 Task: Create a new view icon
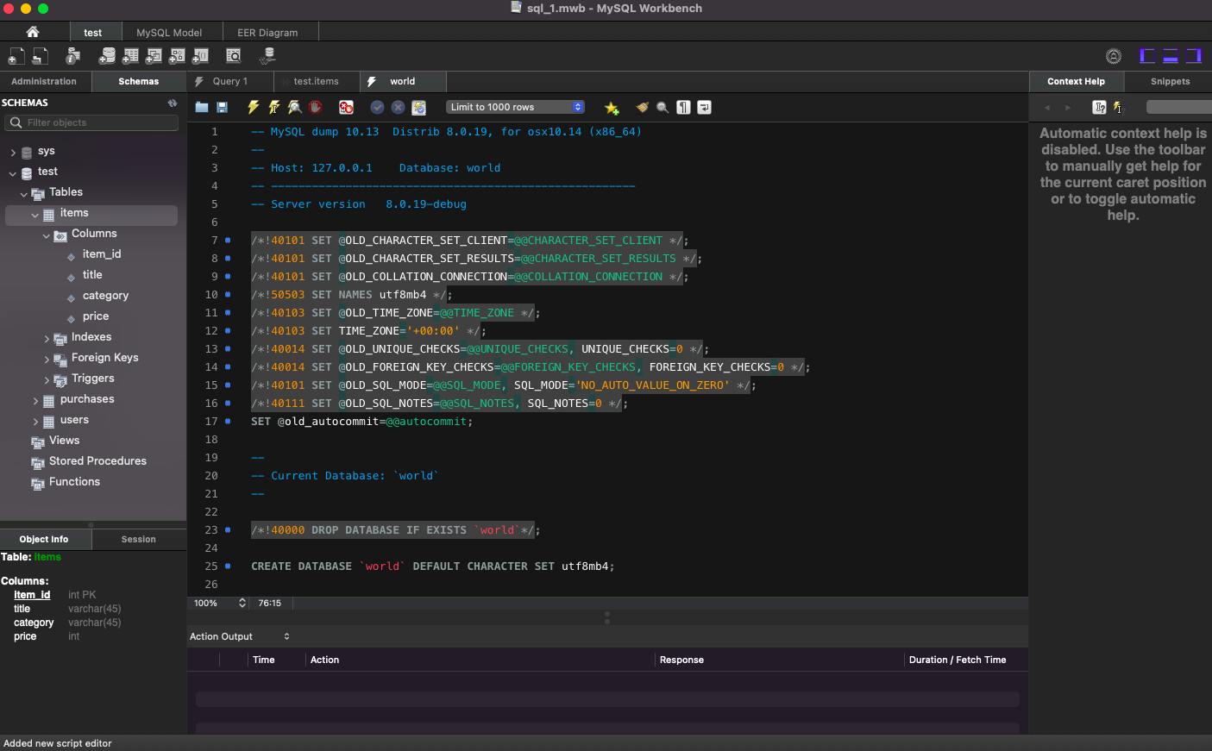coord(154,56)
